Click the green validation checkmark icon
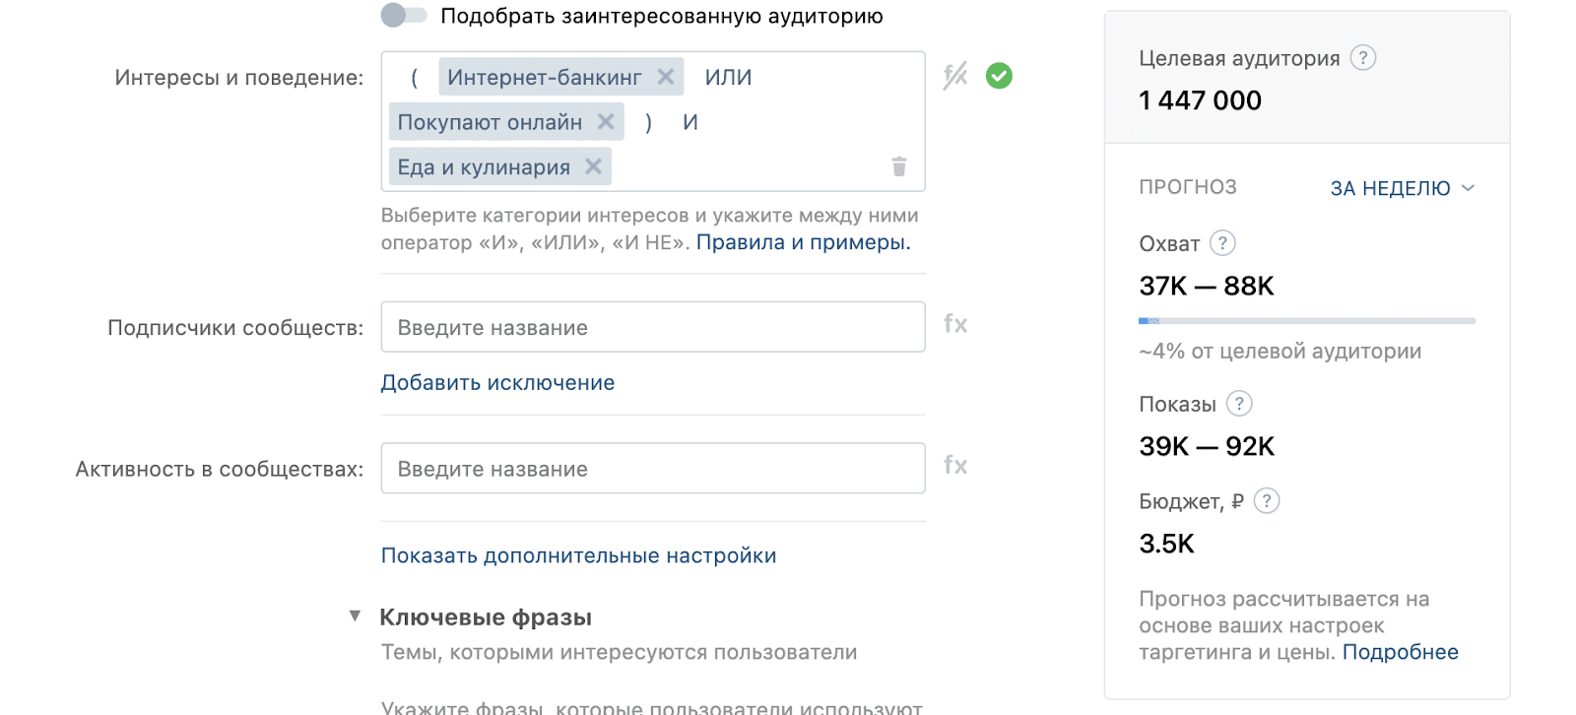This screenshot has width=1576, height=715. click(x=999, y=76)
